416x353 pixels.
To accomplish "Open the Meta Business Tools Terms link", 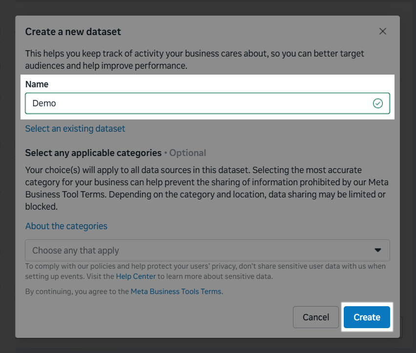I will [x=176, y=292].
